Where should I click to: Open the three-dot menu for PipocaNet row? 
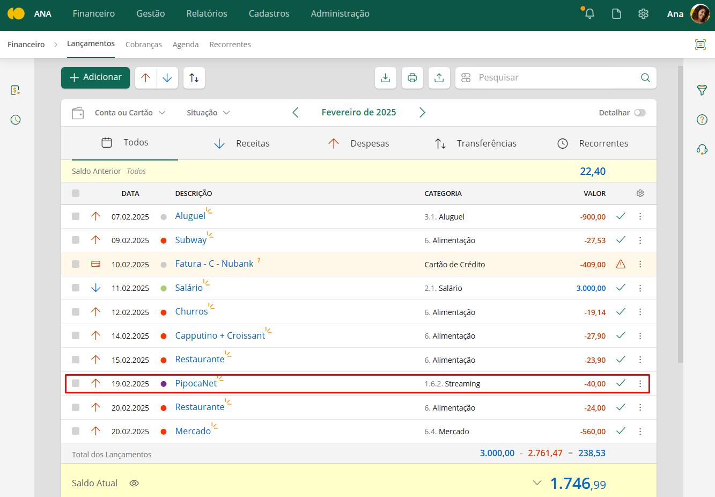640,384
